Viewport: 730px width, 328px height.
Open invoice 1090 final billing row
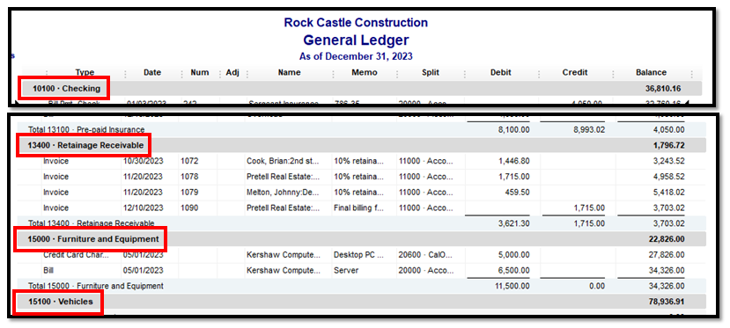click(x=361, y=208)
